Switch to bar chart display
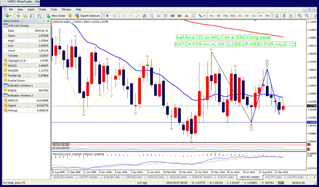Image resolution: width=319 pixels, height=187 pixels. (277, 16)
